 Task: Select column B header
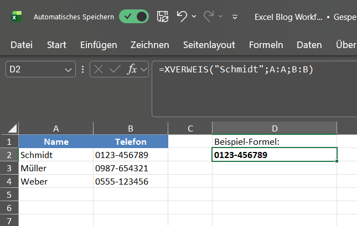click(131, 128)
